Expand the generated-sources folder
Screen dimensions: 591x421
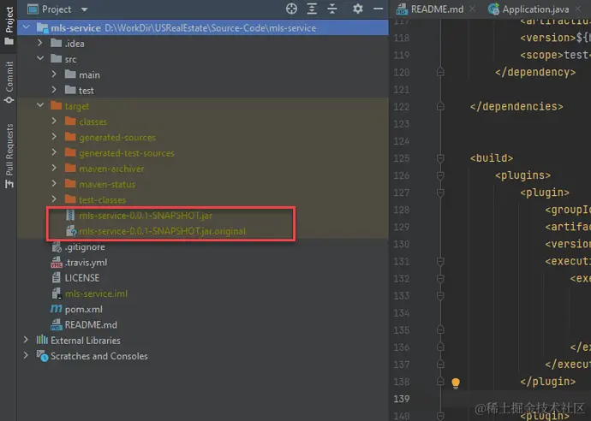pos(54,137)
